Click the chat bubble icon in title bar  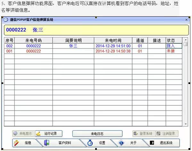coord(6,20)
